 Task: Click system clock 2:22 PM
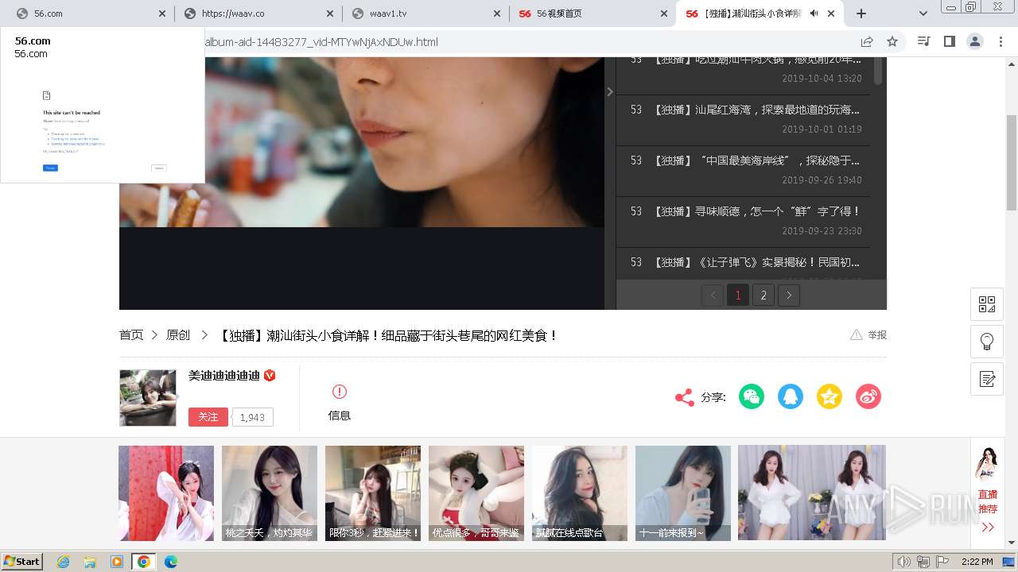coord(977,562)
